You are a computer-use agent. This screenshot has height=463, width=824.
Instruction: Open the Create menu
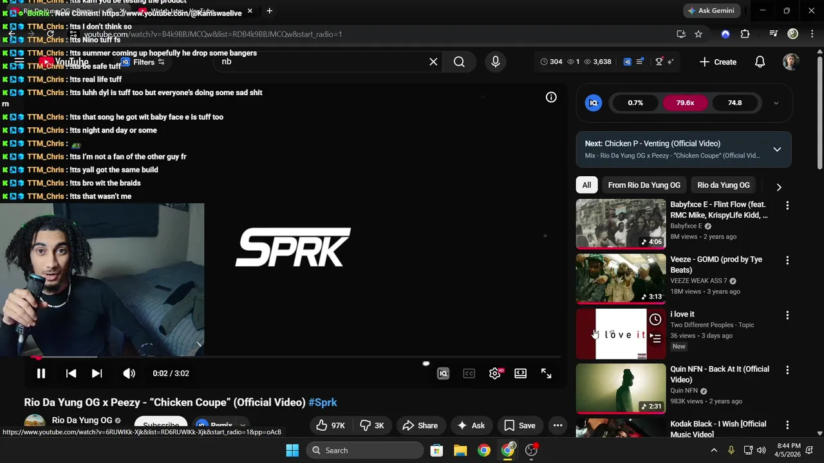[x=718, y=62]
